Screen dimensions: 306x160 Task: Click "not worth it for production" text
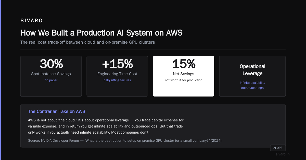[x=184, y=80]
